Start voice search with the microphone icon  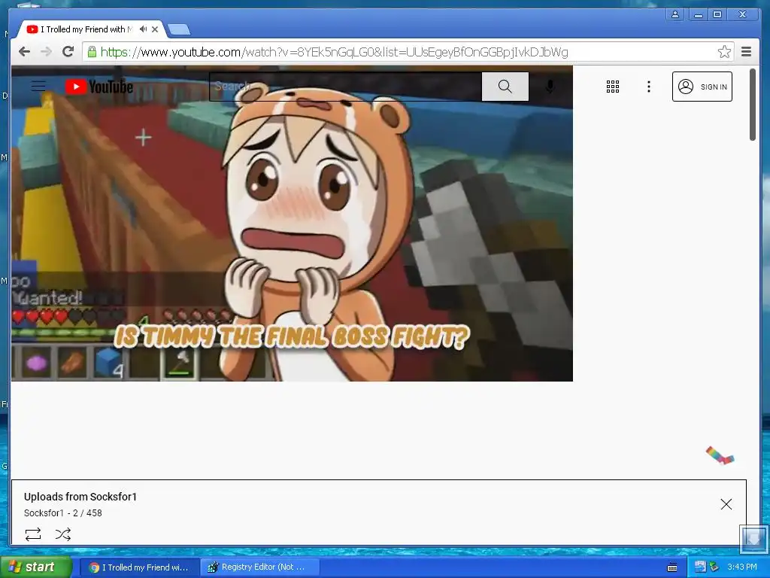(x=550, y=87)
